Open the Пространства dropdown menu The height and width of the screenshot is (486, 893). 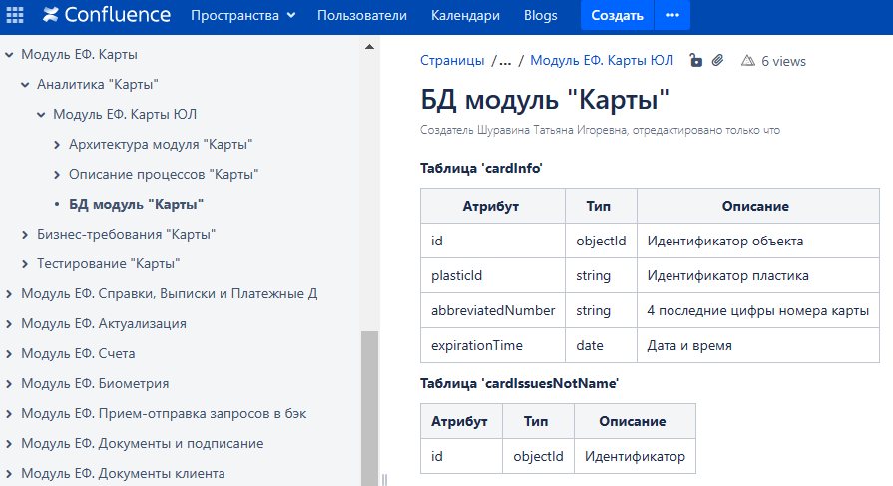tap(242, 15)
